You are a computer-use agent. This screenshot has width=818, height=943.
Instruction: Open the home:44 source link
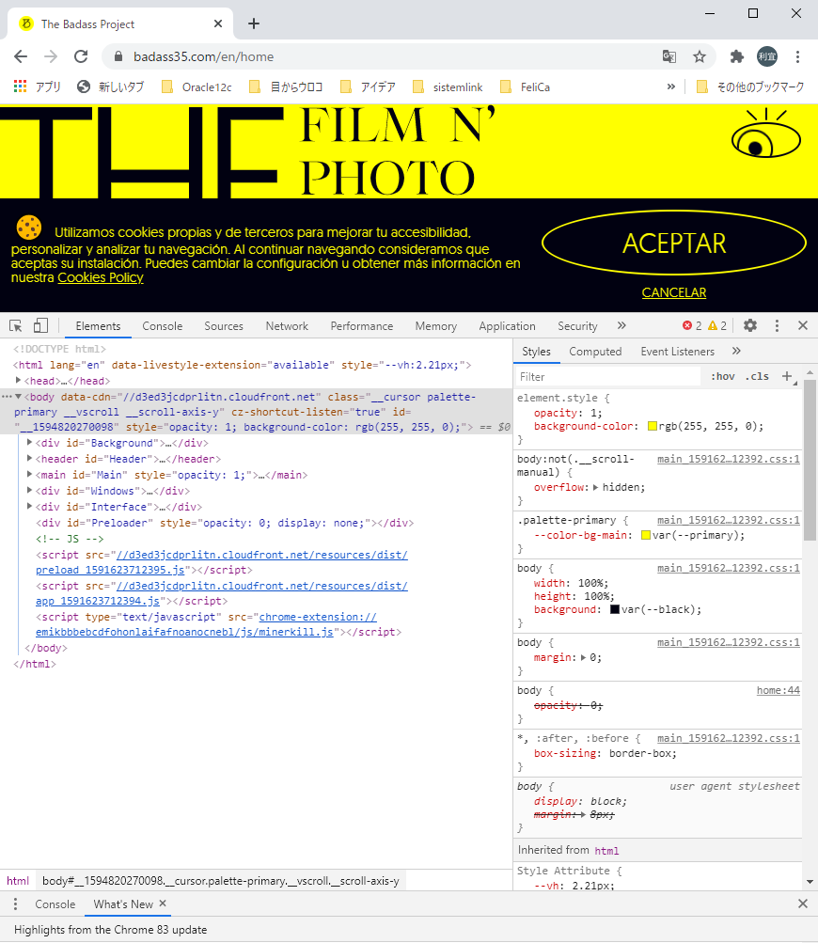(779, 690)
